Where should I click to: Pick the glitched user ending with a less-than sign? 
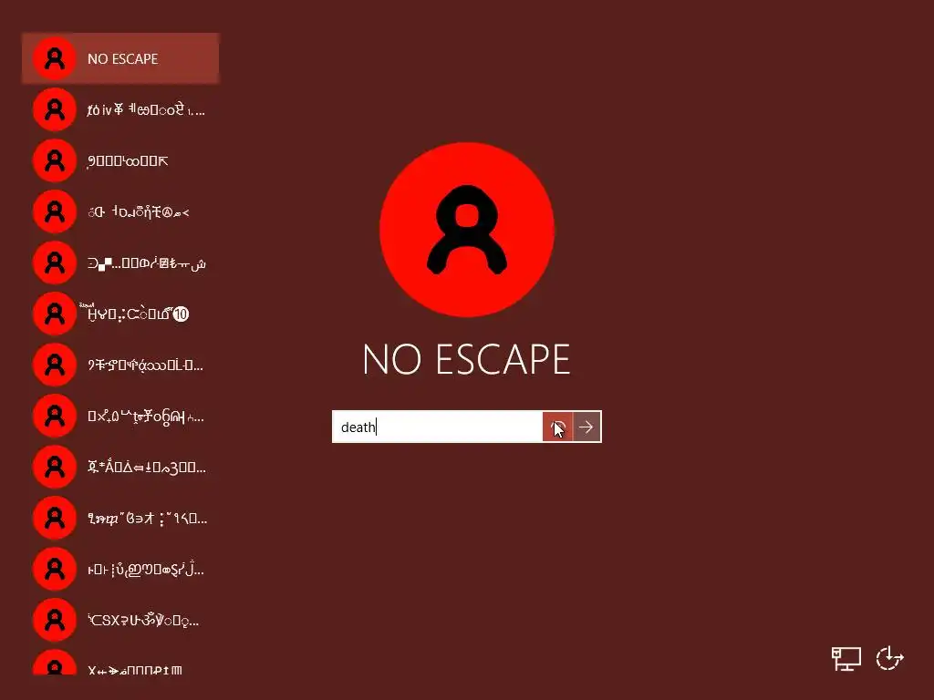point(120,211)
